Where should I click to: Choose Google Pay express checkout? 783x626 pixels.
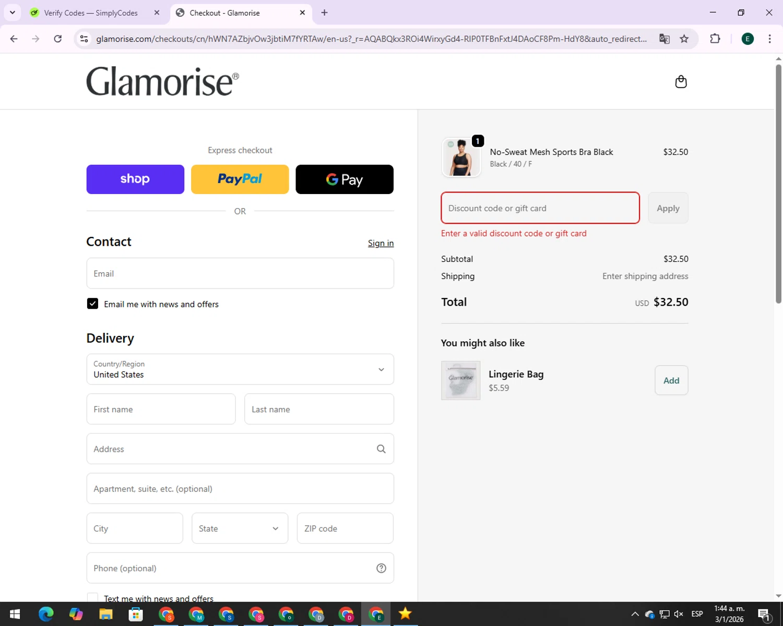click(x=345, y=179)
